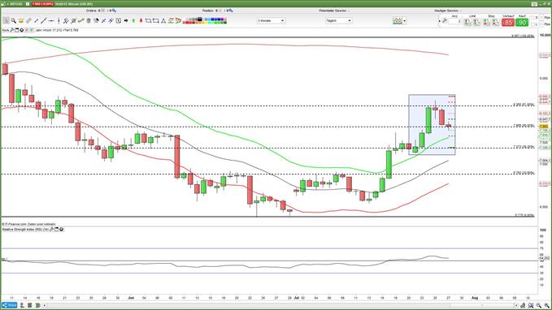
Task: Click the blue Share button
Action: pyautogui.click(x=9, y=305)
